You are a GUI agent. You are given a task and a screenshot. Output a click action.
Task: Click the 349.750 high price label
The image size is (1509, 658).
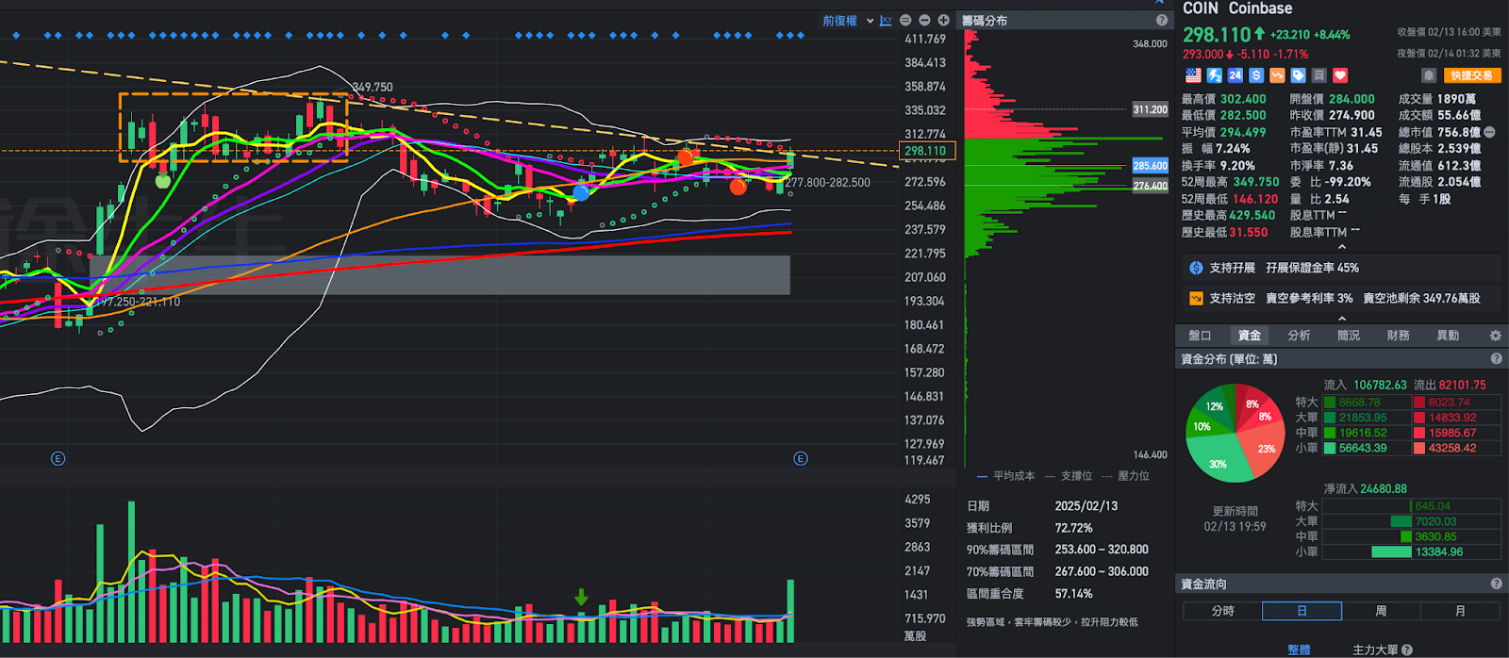coord(373,87)
